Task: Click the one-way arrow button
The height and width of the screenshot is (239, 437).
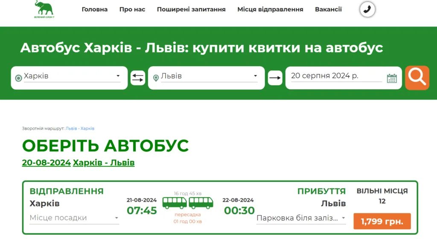Action: click(275, 78)
